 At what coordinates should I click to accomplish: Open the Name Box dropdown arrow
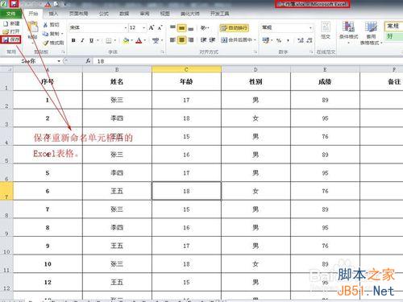tap(59, 61)
